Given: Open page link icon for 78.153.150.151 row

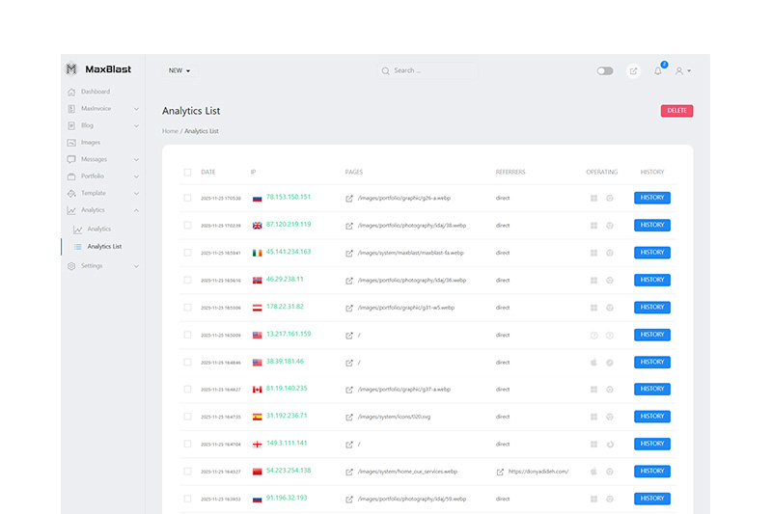Looking at the screenshot, I should click(349, 198).
